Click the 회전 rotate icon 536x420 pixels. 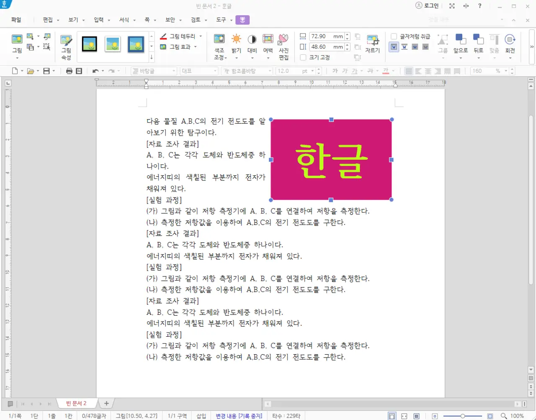pyautogui.click(x=510, y=43)
